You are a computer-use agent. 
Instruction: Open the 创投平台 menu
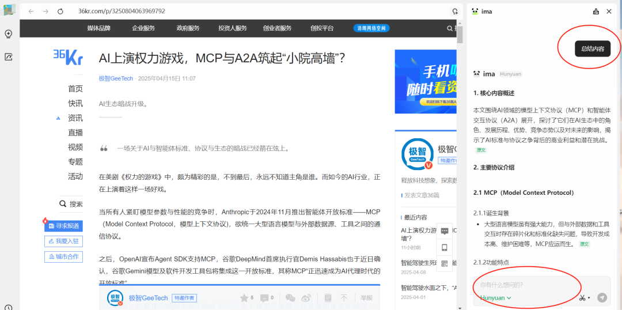click(322, 28)
